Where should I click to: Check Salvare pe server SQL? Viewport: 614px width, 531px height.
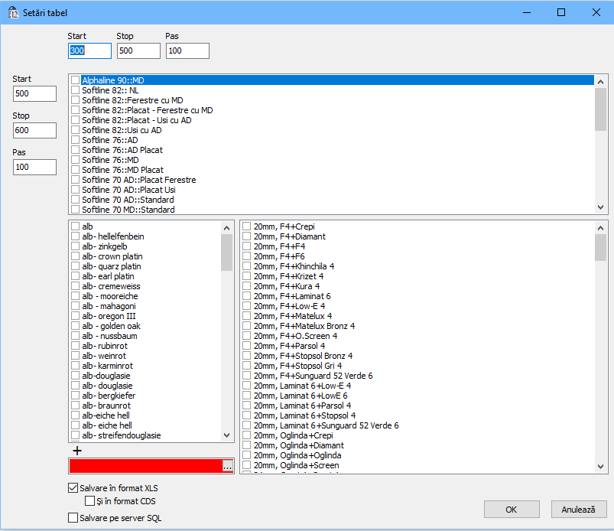[x=73, y=518]
